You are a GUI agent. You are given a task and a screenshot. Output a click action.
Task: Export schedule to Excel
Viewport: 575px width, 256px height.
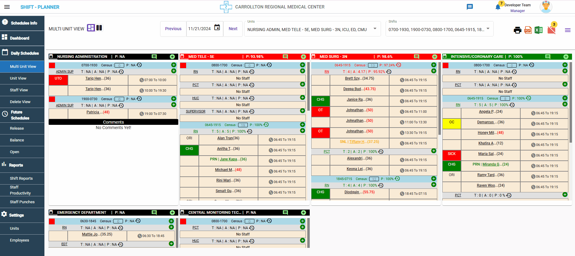538,30
